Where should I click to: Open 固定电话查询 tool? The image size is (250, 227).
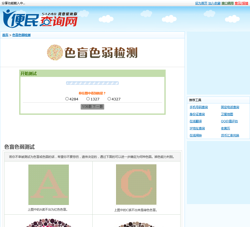click(x=230, y=107)
